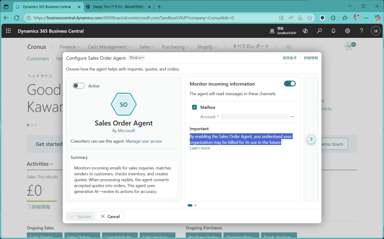This screenshot has width=384, height=239.
Task: Open the Business Central app launcher waffle
Action: click(8, 31)
